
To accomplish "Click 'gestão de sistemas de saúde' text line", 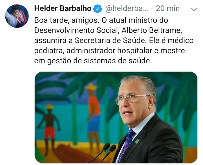I will point(99,61).
